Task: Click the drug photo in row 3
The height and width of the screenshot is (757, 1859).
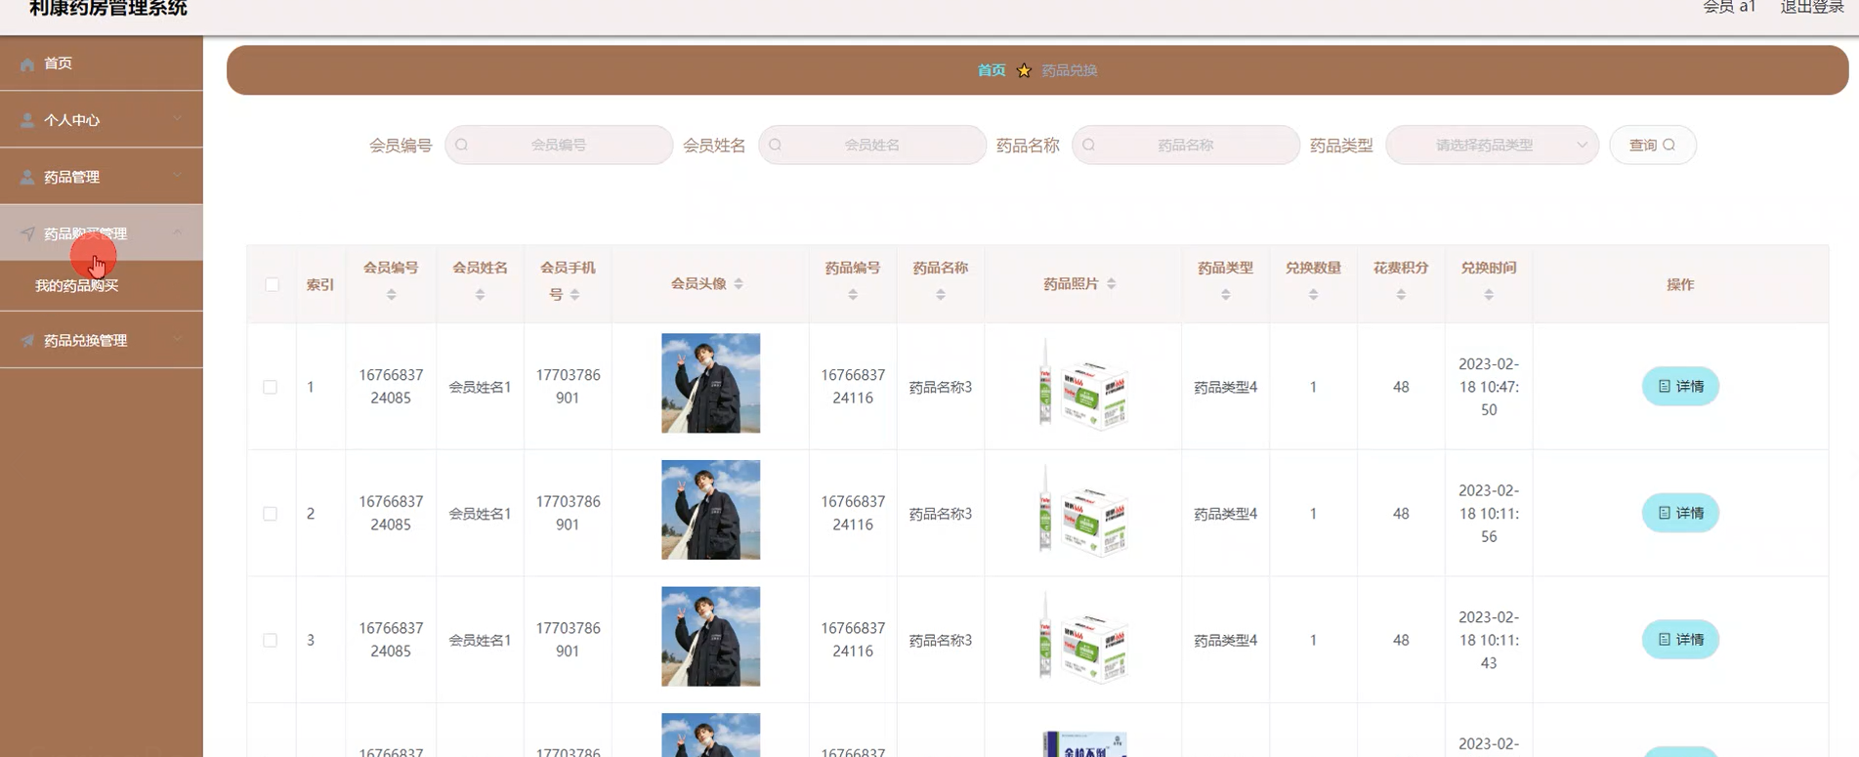Action: pos(1082,636)
